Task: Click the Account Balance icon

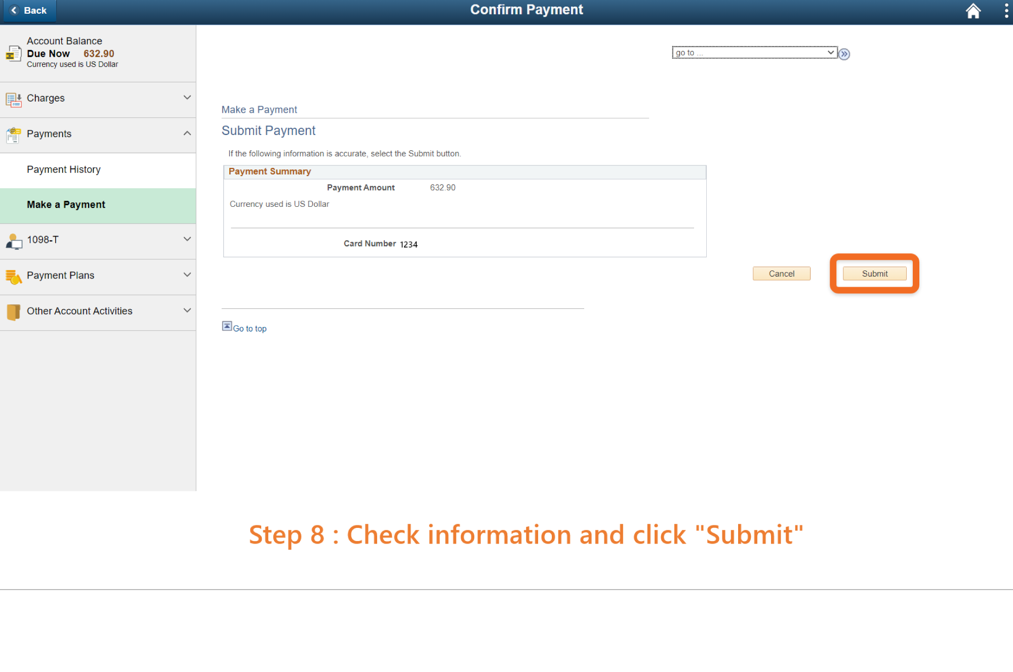Action: 14,53
